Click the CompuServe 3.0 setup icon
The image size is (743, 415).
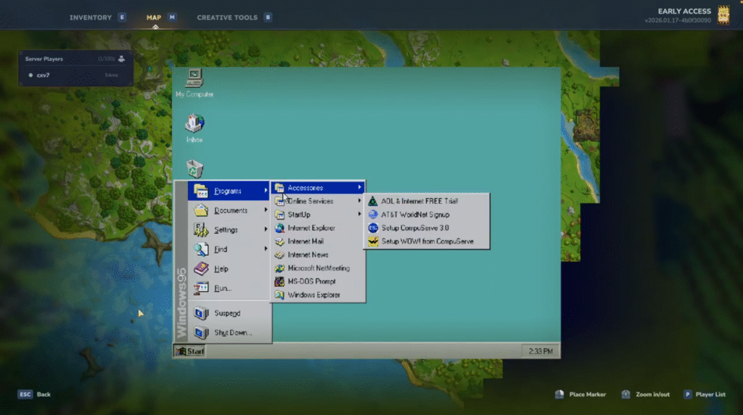373,228
